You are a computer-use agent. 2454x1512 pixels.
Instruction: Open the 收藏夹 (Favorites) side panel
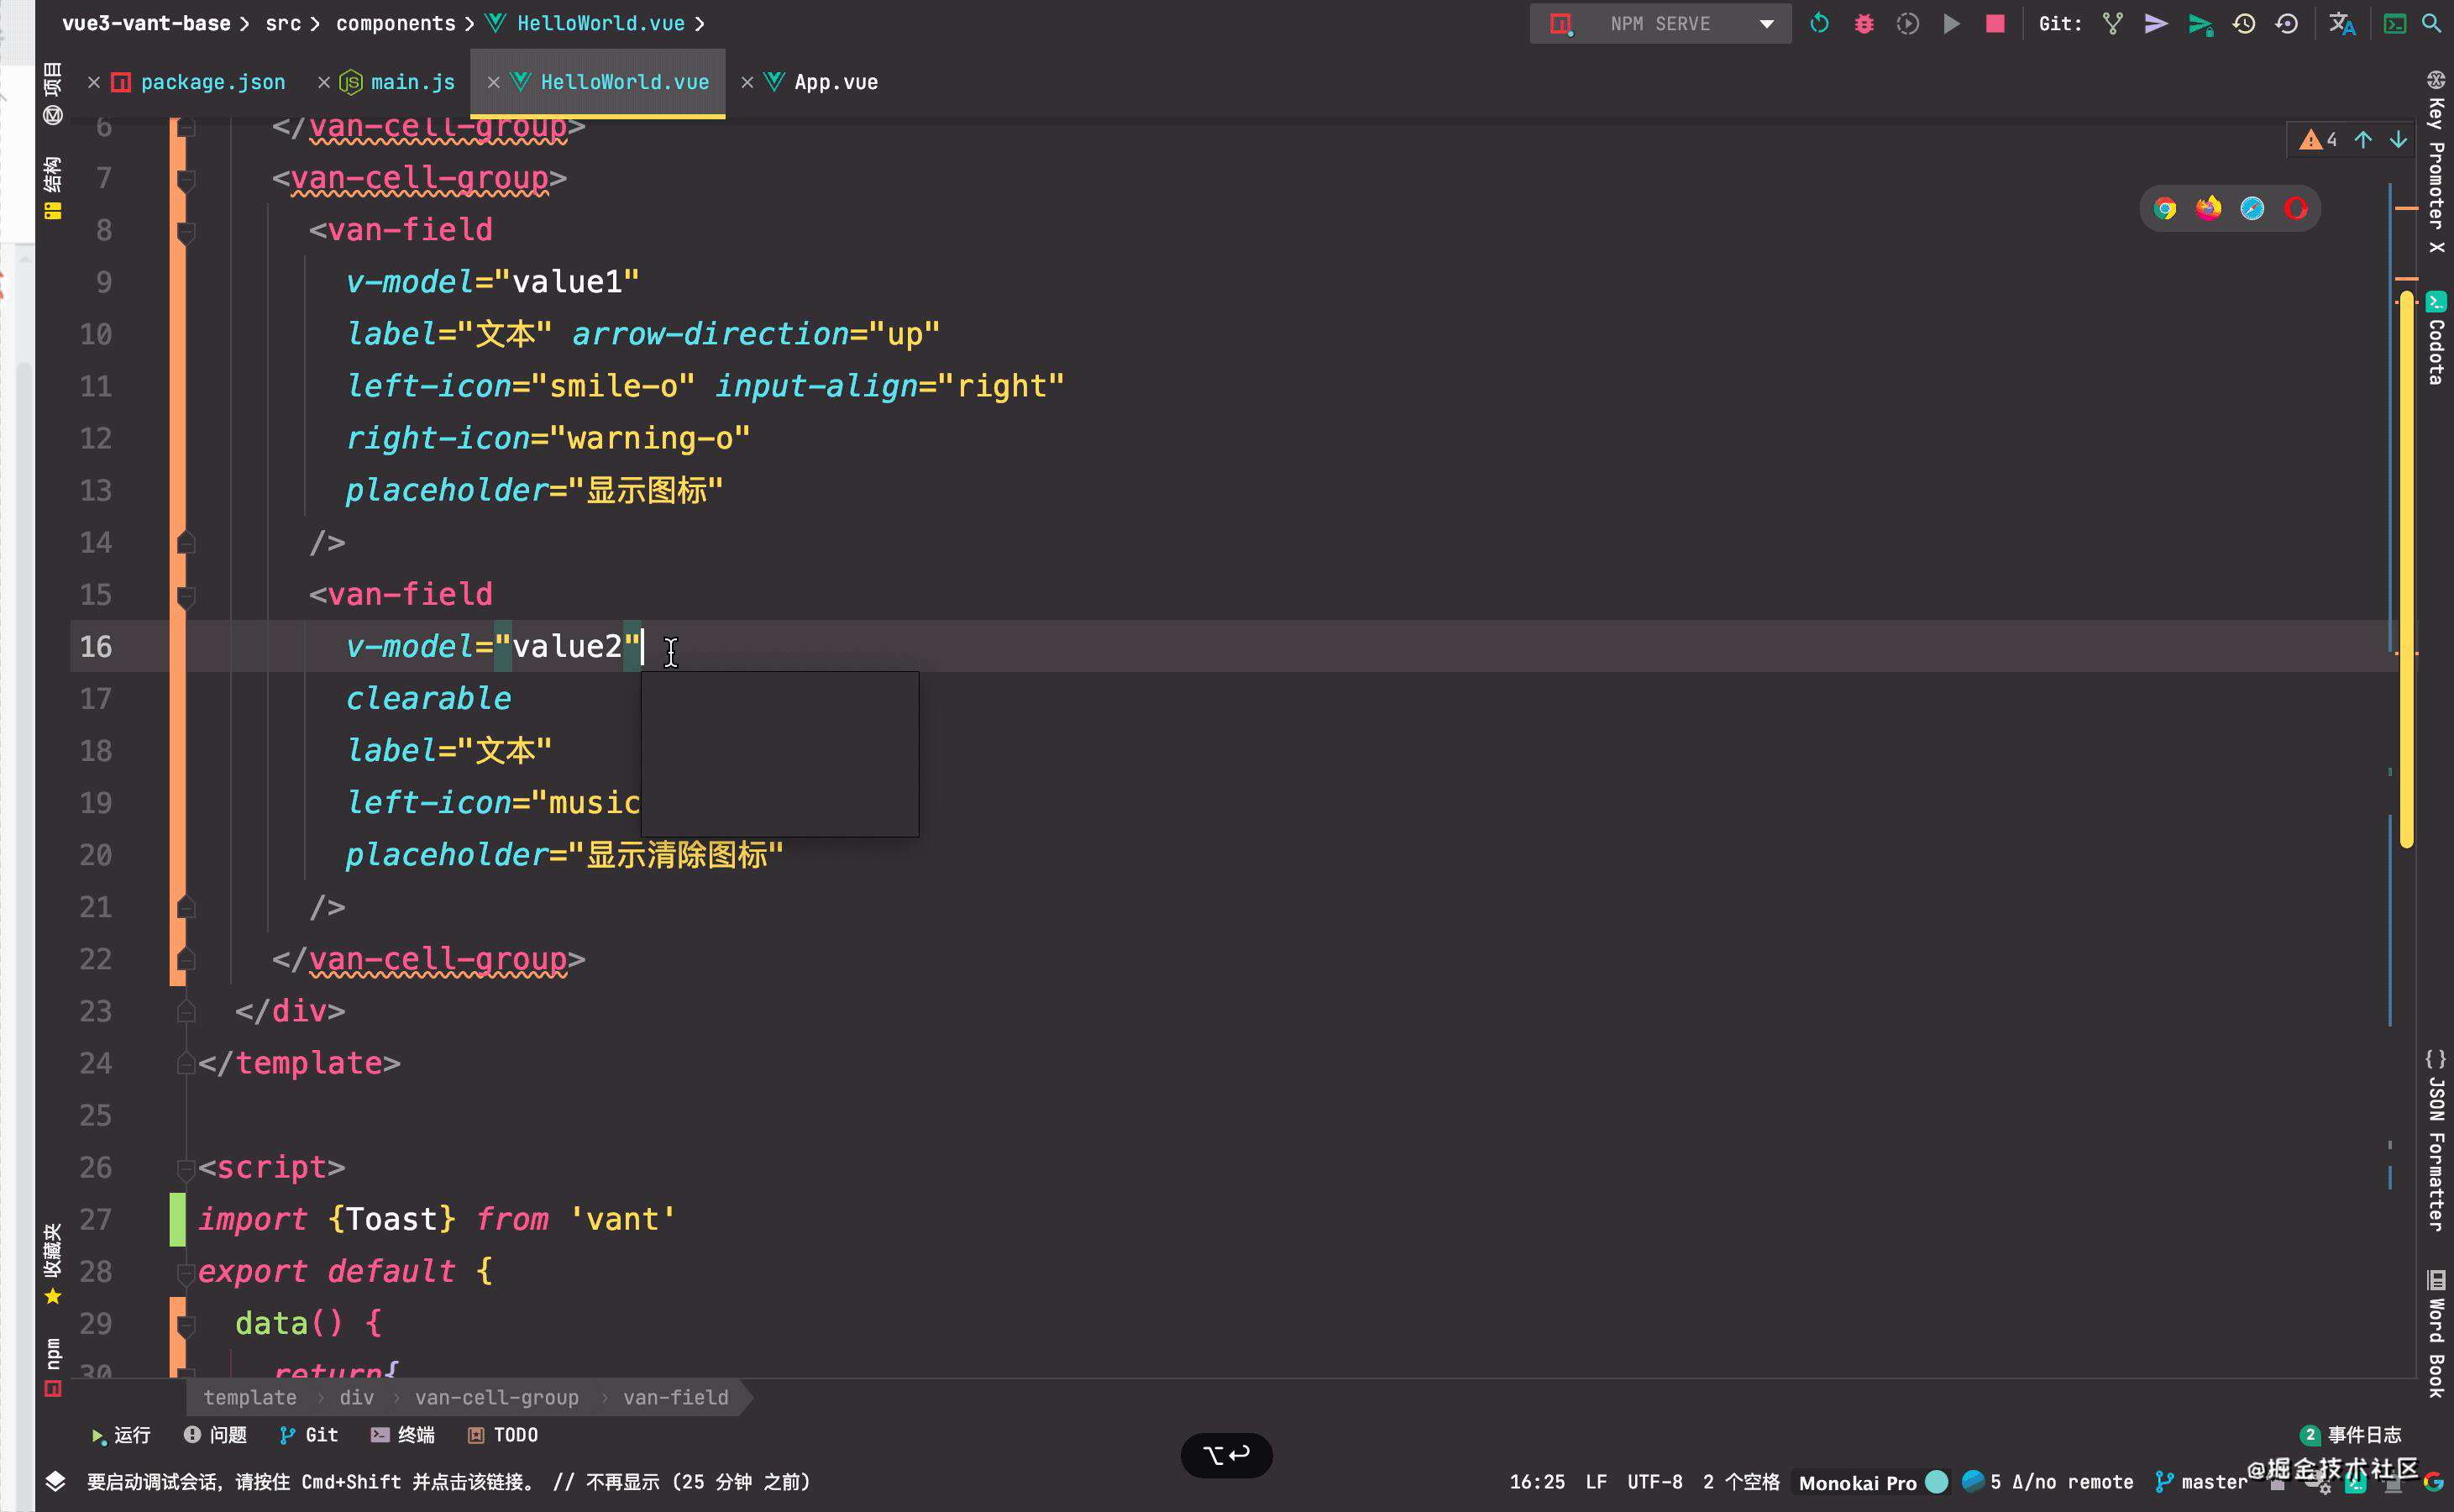(x=53, y=1264)
